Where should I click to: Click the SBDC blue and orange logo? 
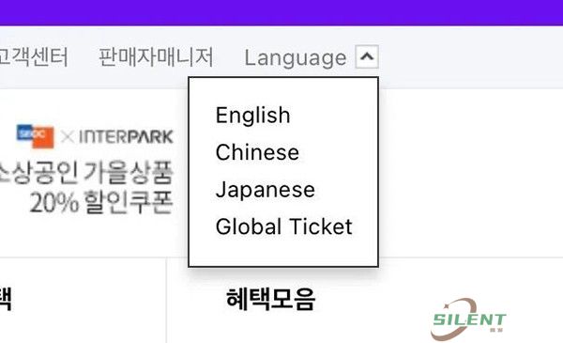click(36, 136)
